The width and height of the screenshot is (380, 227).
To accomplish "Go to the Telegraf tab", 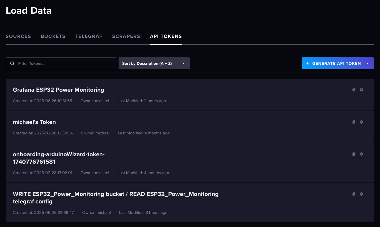I will tap(89, 36).
